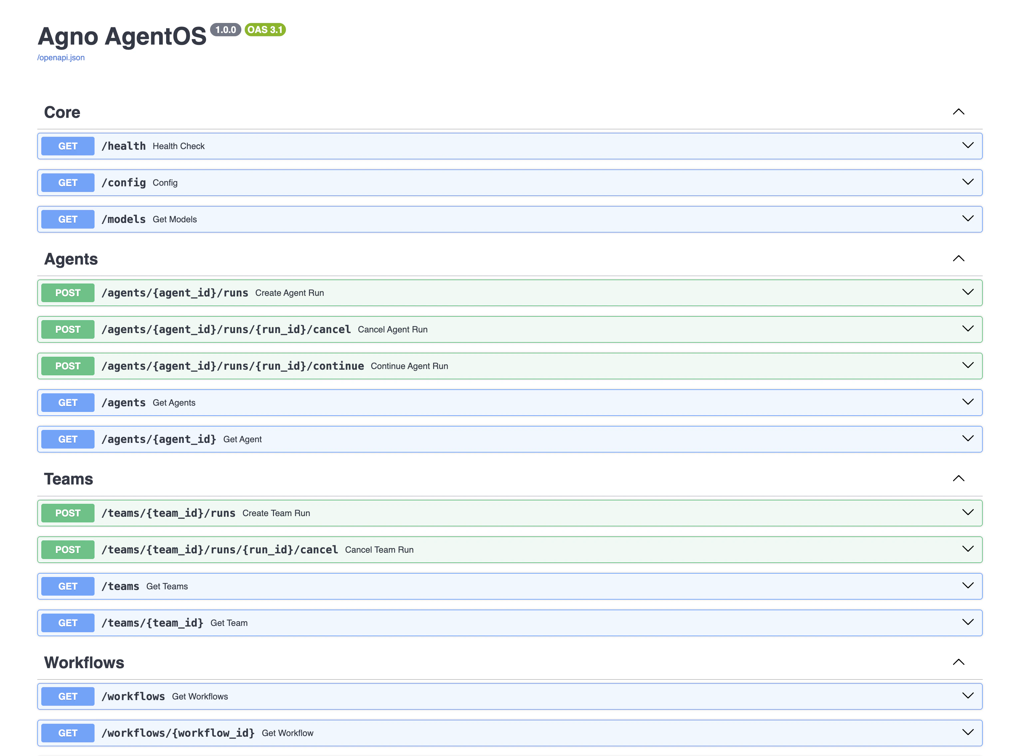Click the 1.0.0 version badge
This screenshot has height=756, width=1020.
pyautogui.click(x=226, y=29)
